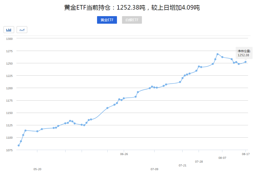Click the 1175 y-axis label
Image resolution: width=273 pixels, height=179 pixels.
[9, 101]
